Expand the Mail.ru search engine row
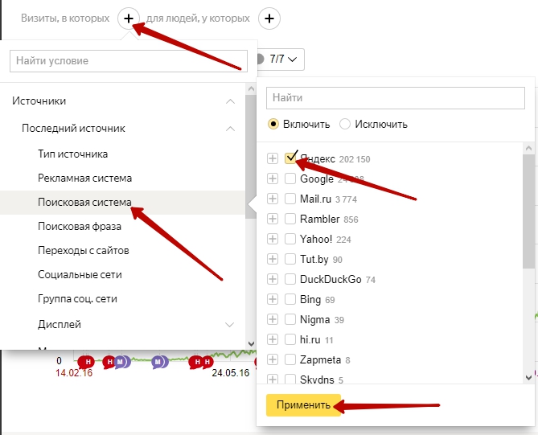This screenshot has height=435, width=538. pyautogui.click(x=273, y=199)
